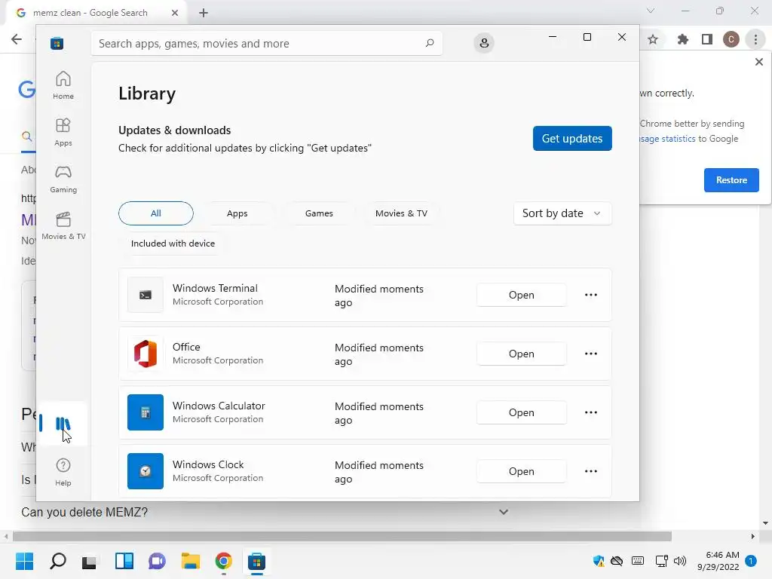772x579 pixels.
Task: Click the Office app icon
Action: click(146, 354)
